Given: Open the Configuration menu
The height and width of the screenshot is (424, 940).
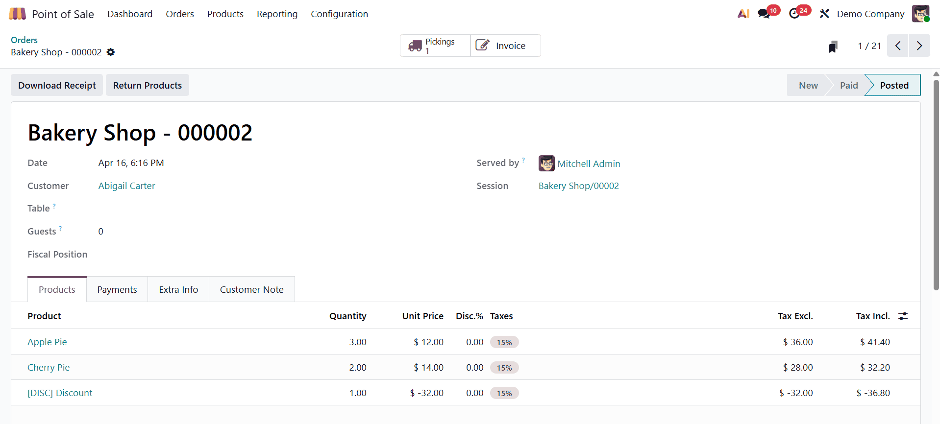Looking at the screenshot, I should click(339, 14).
